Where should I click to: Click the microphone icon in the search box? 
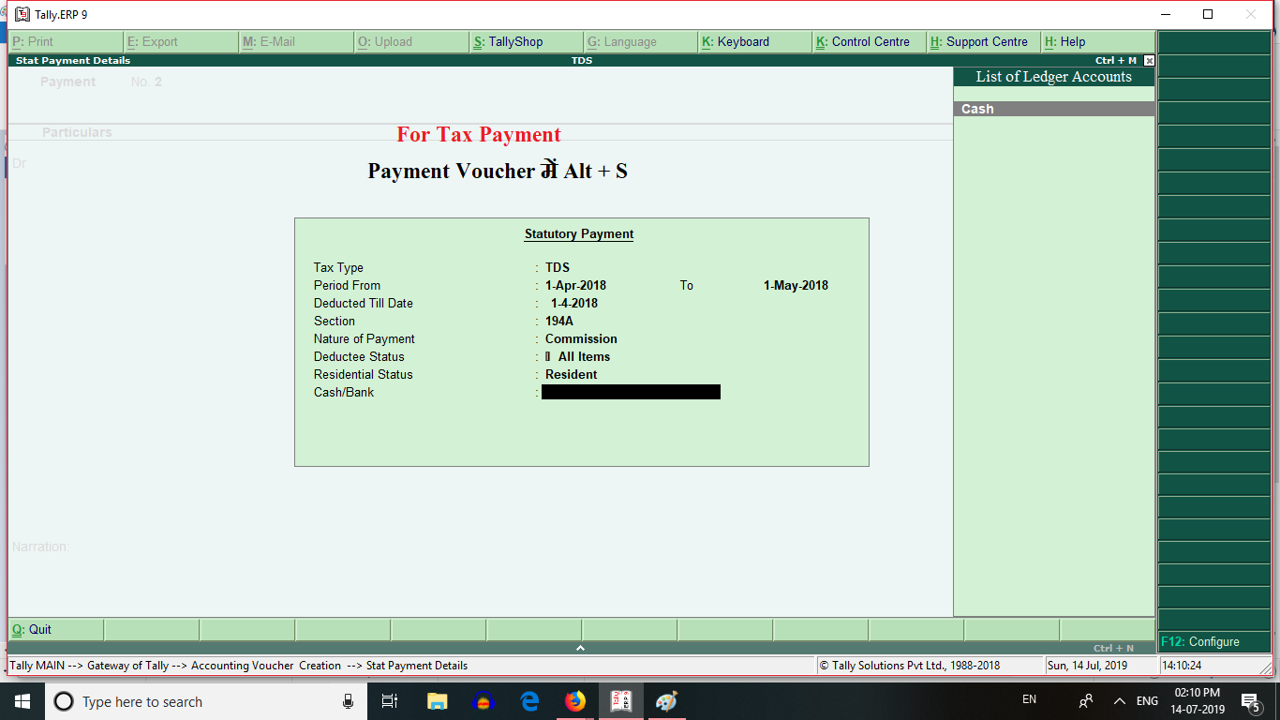[x=347, y=701]
